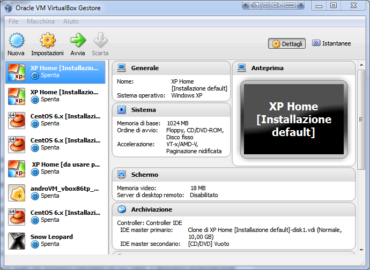Image resolution: width=370 pixels, height=270 pixels.
Task: Click the Archiviazione section header
Action: (234, 209)
